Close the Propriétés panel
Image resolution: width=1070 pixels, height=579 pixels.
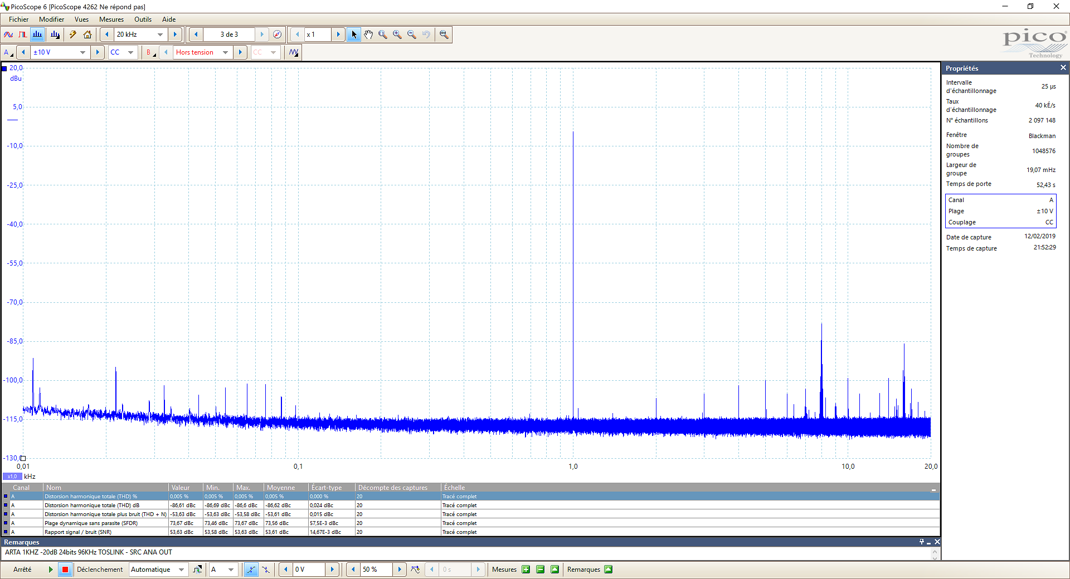[1063, 68]
